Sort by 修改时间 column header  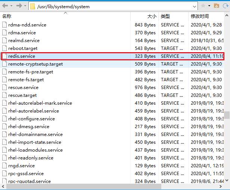point(206,16)
